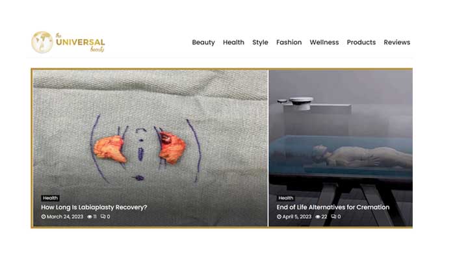Open the Products page

361,42
